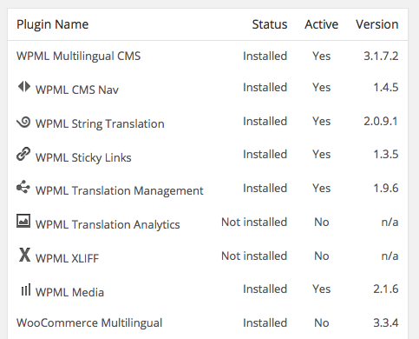Image resolution: width=419 pixels, height=339 pixels.
Task: Click the WPML Translation Analytics label
Action: coord(108,224)
